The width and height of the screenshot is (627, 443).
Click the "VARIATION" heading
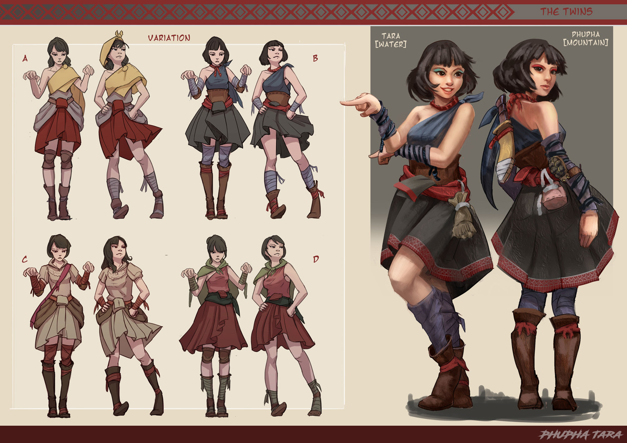[169, 38]
